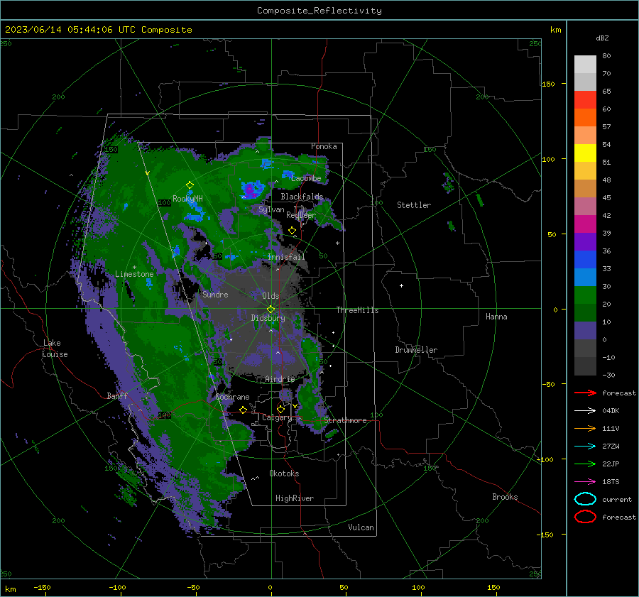Select the slate purple 0-10 dBZ swatch
639x597 pixels.
point(585,330)
